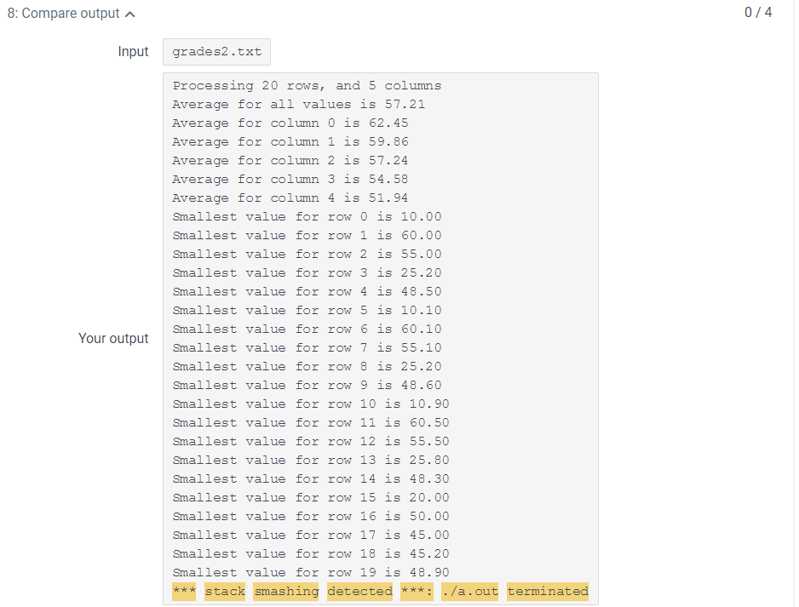Click the 'Your output' label
This screenshot has width=799, height=607.
point(113,338)
